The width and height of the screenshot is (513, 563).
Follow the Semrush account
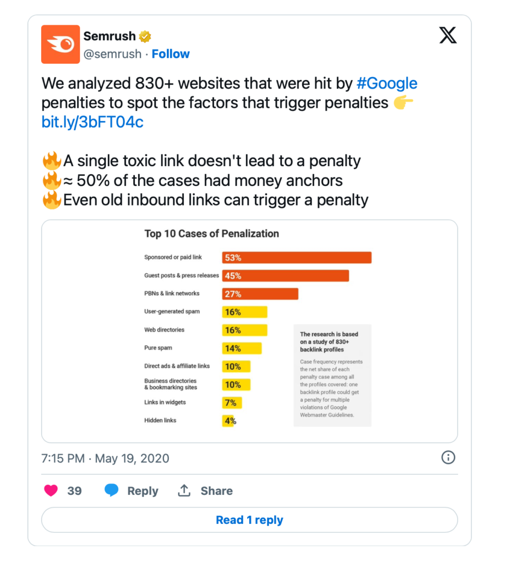tap(171, 54)
